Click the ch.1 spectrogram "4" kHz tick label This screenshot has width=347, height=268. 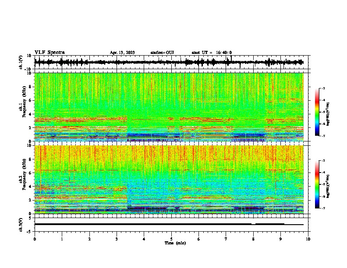point(30,114)
